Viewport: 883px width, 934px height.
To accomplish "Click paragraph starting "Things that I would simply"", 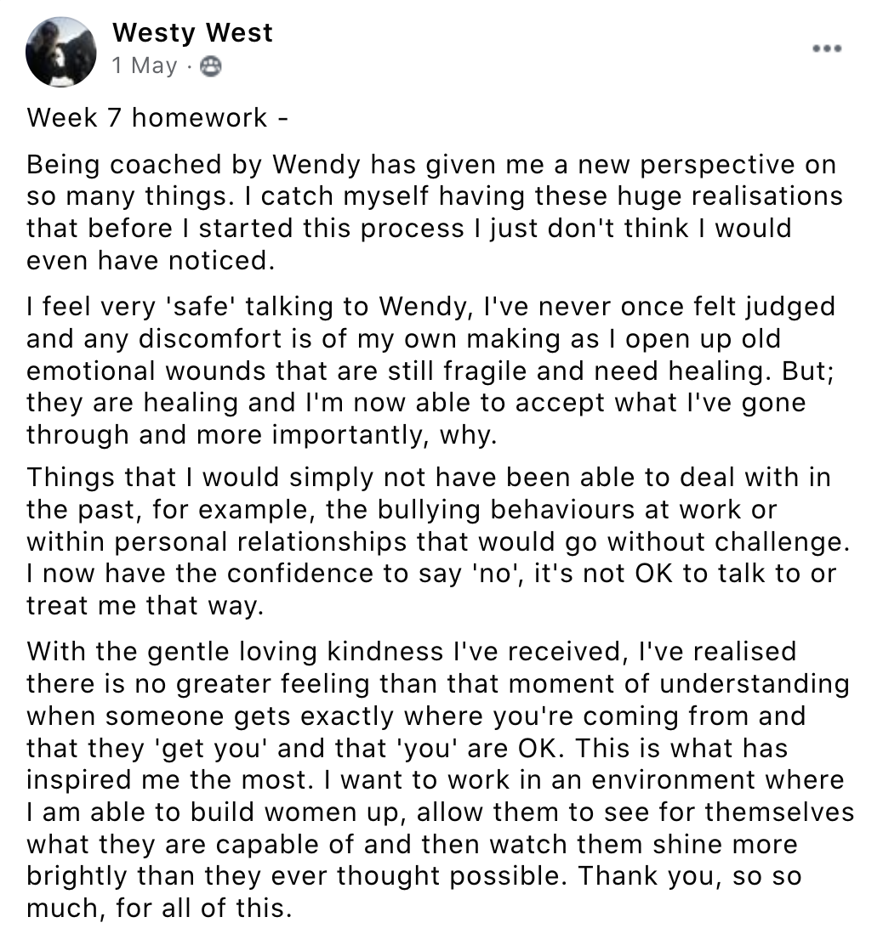I will pyautogui.click(x=438, y=541).
